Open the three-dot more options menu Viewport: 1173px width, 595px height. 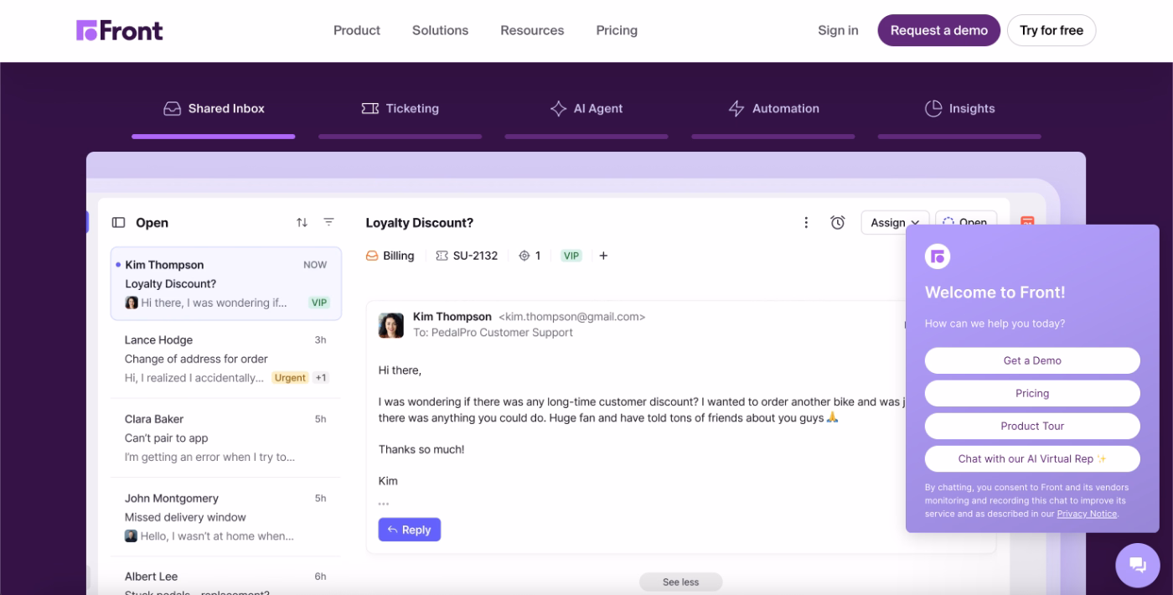pyautogui.click(x=806, y=222)
